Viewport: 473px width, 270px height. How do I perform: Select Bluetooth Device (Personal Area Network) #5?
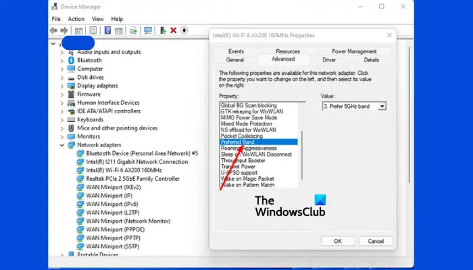click(142, 153)
